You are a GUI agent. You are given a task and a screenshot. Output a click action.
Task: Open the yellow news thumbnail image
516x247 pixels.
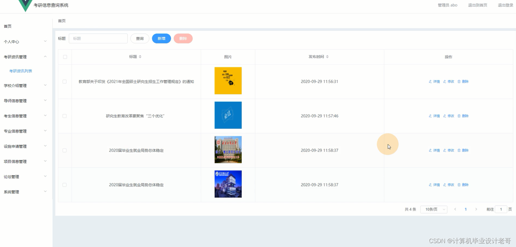(x=228, y=81)
